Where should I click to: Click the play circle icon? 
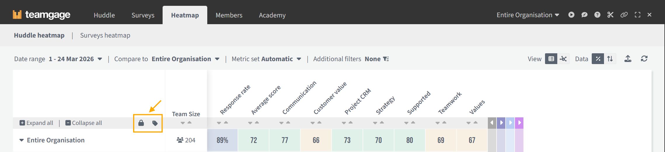[x=571, y=15]
